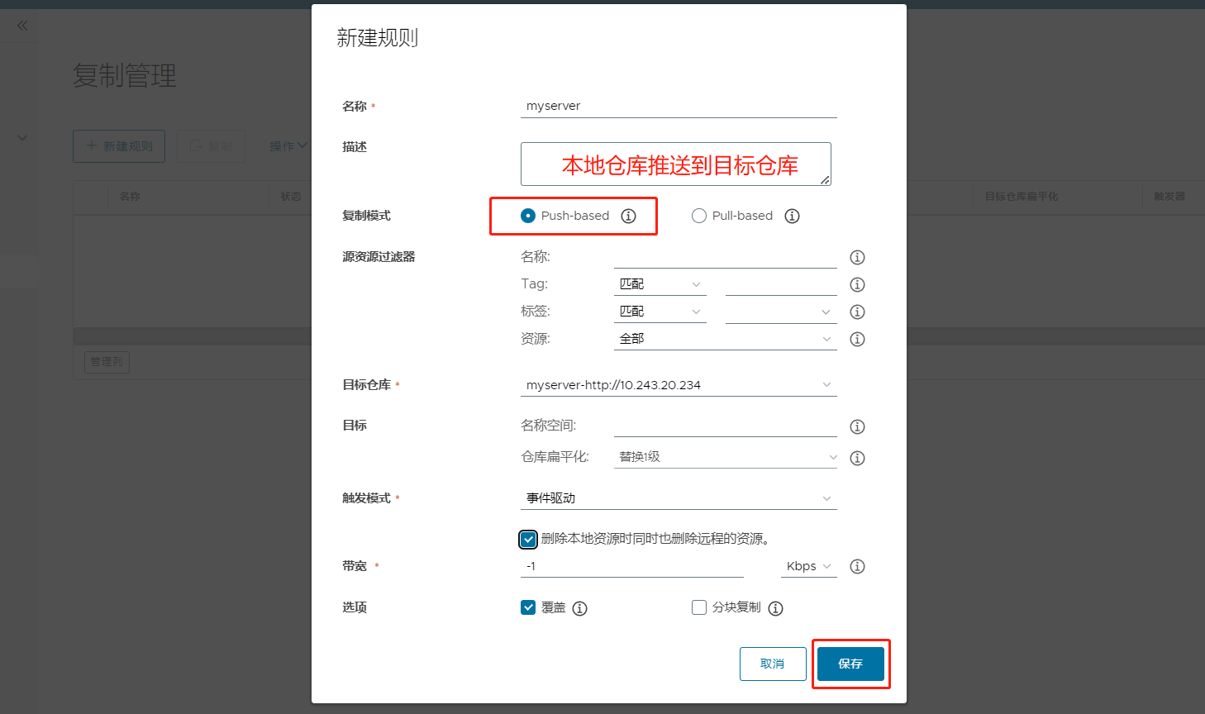
Task: Open Tag 匹配 dropdown
Action: pos(660,284)
